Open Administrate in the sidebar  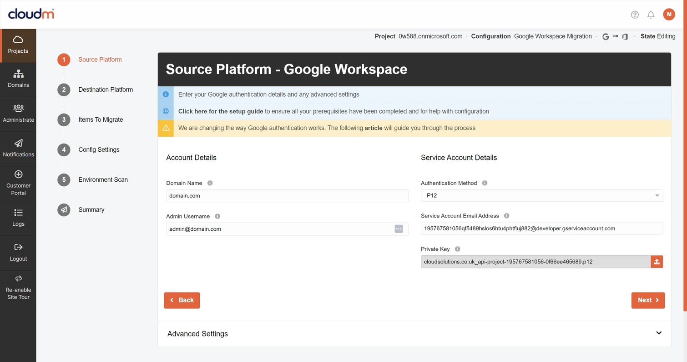click(18, 114)
